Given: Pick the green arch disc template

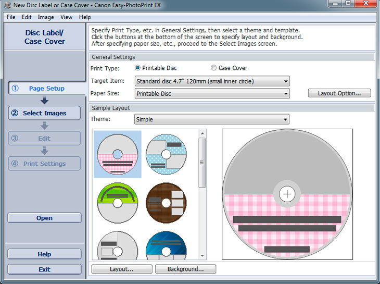Looking at the screenshot, I should click(x=118, y=203).
